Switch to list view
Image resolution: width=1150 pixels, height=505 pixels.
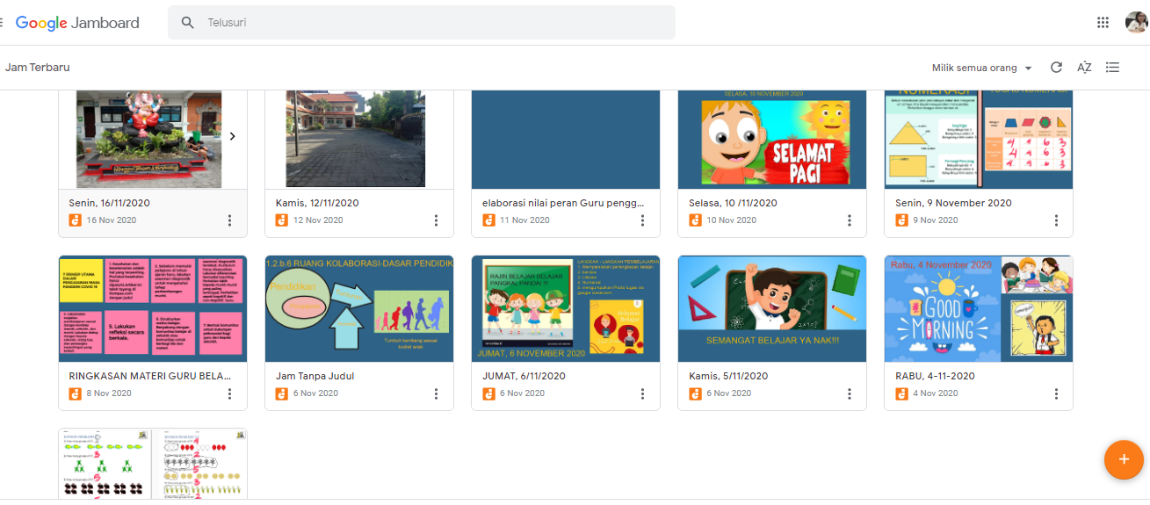(1112, 68)
